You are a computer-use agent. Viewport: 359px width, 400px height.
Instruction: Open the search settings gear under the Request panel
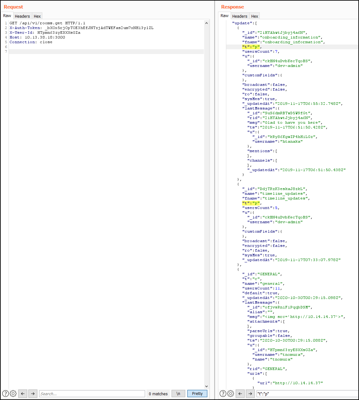(x=13, y=393)
